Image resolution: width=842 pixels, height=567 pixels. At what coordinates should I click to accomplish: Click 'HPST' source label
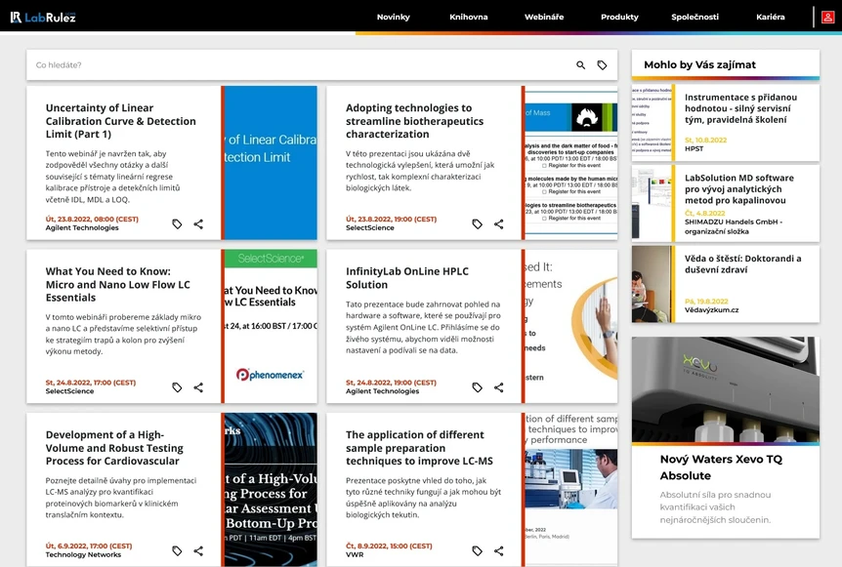click(x=694, y=148)
